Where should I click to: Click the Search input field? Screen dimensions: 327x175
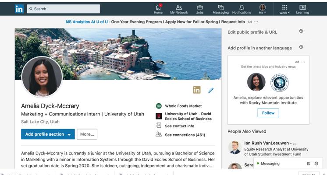coord(63,9)
